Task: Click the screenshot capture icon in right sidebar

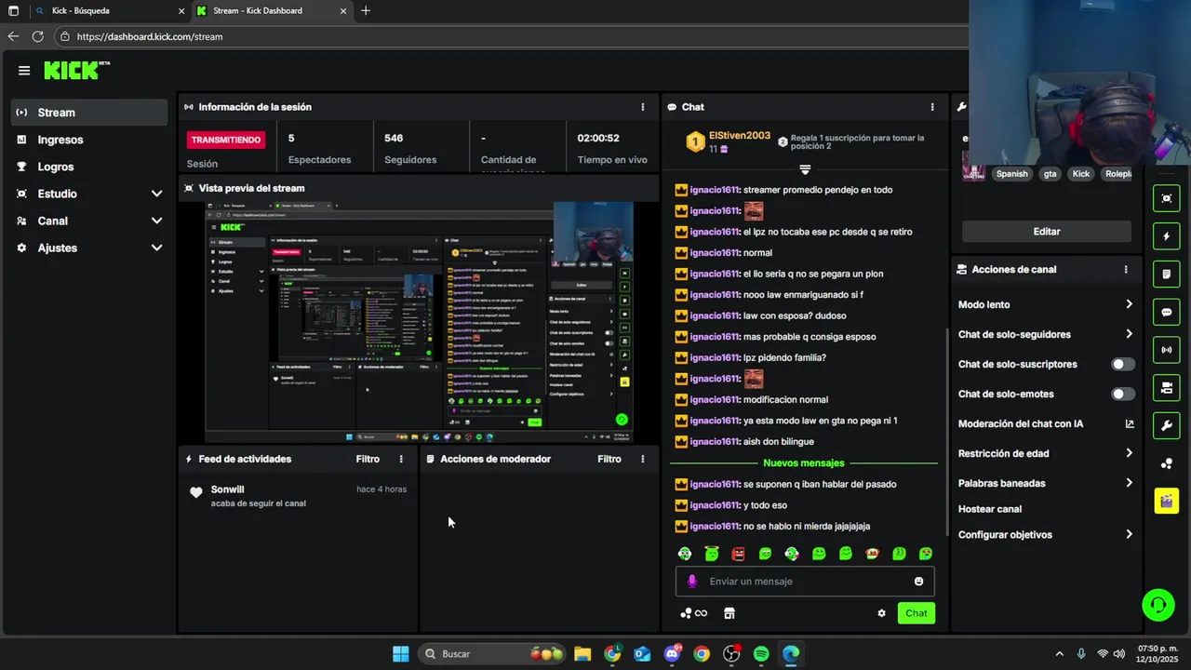Action: (x=1167, y=198)
